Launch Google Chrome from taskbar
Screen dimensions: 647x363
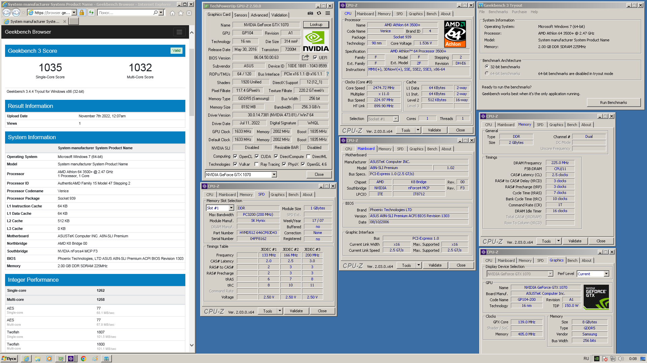84,359
